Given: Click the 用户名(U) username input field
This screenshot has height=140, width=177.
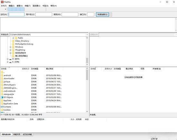Looking at the screenshot, I should click(44, 14).
